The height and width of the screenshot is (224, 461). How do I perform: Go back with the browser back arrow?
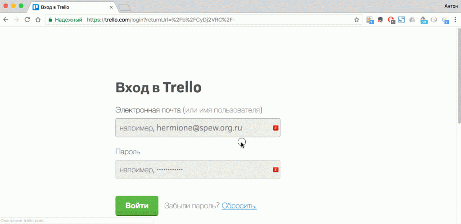click(6, 20)
